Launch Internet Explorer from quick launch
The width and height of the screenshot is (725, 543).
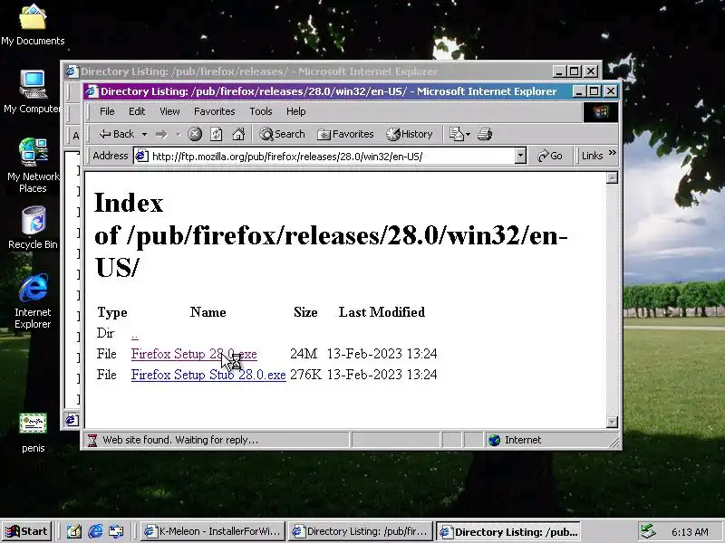coord(95,532)
